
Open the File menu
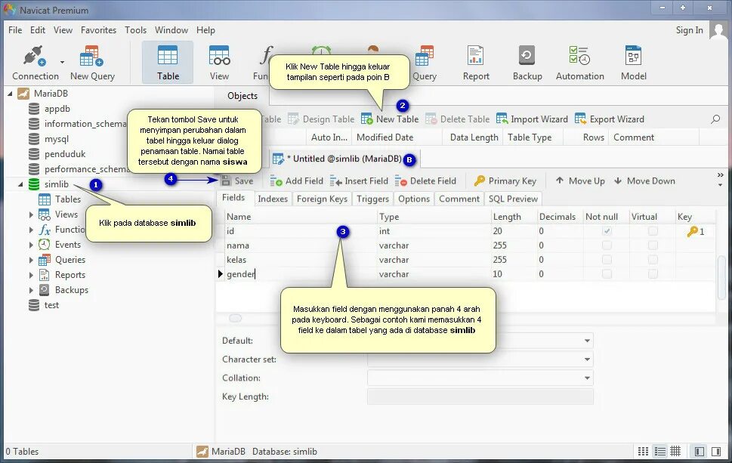point(15,30)
